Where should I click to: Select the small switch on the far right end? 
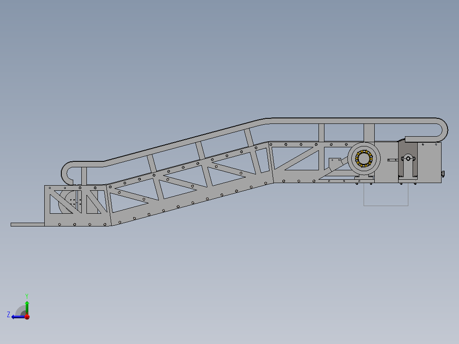[x=443, y=174]
